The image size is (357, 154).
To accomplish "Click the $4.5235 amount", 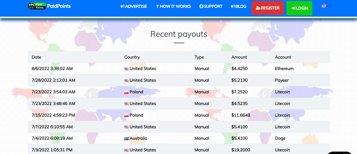I will [240, 104].
